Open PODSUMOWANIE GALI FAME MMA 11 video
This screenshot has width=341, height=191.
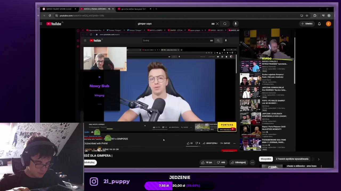pyautogui.click(x=250, y=144)
